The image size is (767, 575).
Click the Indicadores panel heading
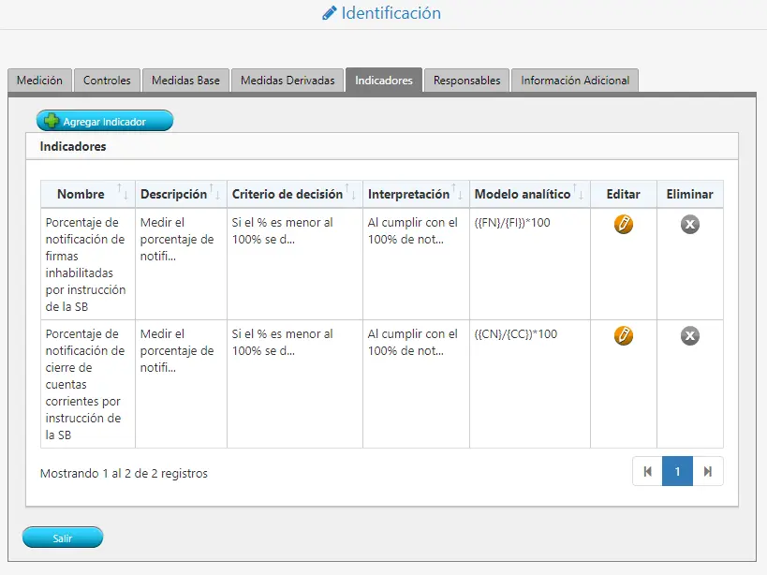tap(73, 146)
